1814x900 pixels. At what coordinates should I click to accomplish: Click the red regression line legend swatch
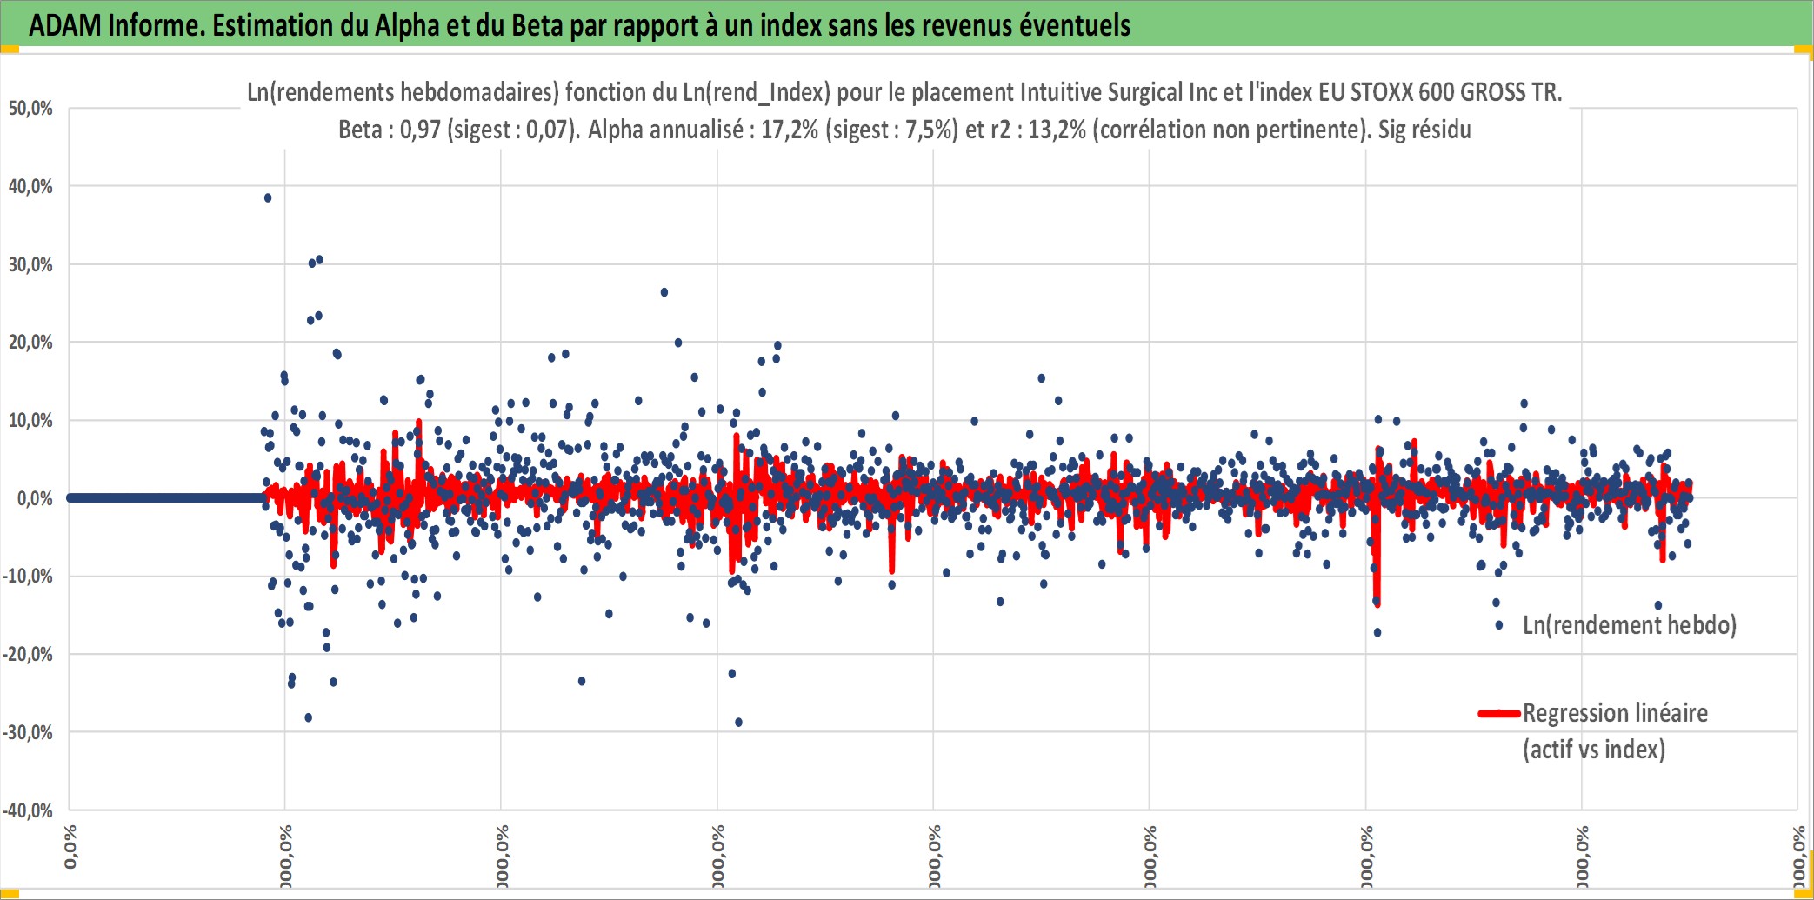coord(1499,714)
